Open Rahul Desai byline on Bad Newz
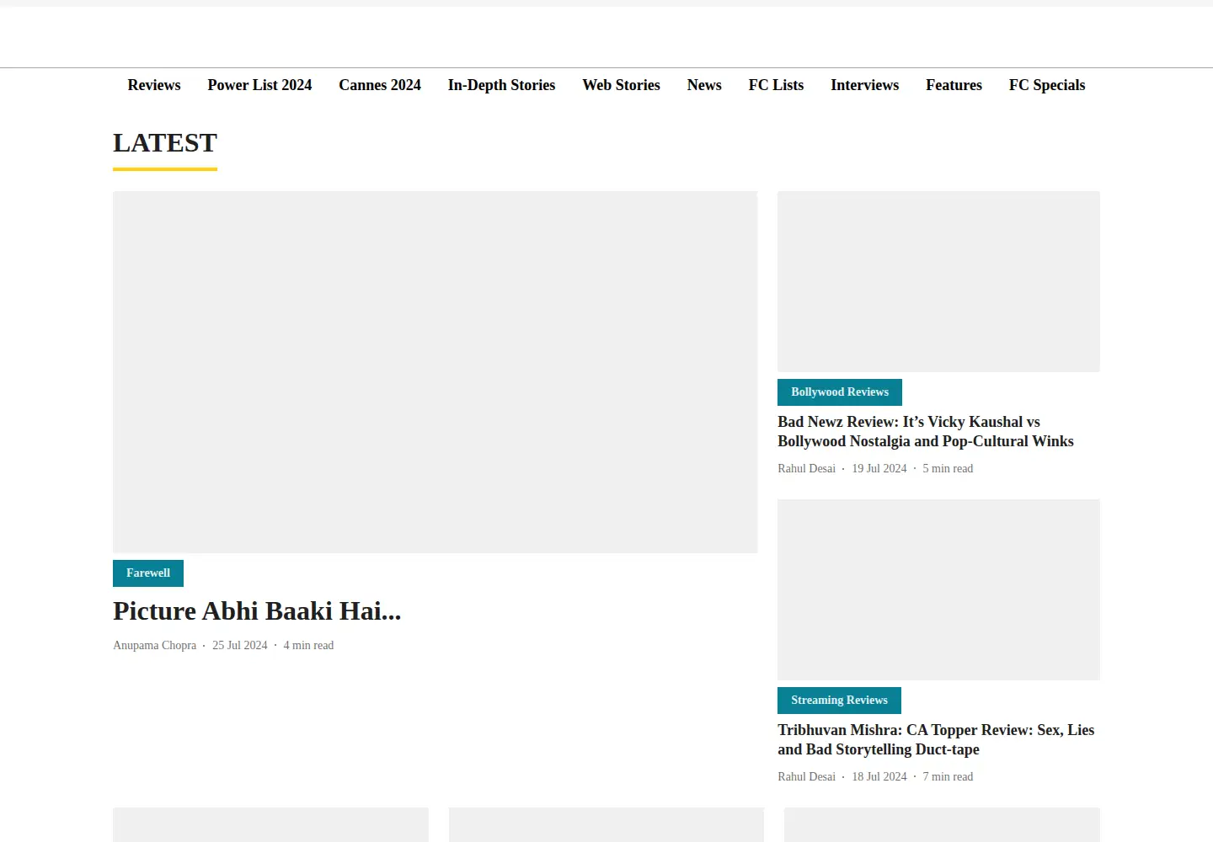Viewport: 1213px width, 842px height. 806,469
